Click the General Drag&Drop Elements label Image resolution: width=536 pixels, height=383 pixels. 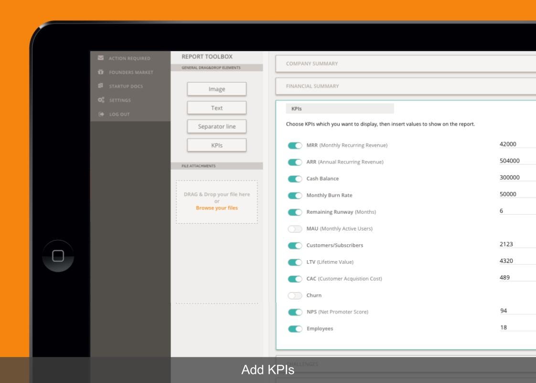click(x=211, y=68)
